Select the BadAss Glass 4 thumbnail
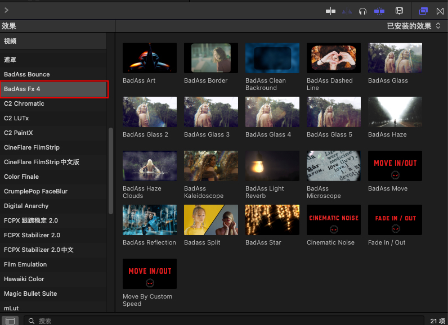 pos(272,112)
